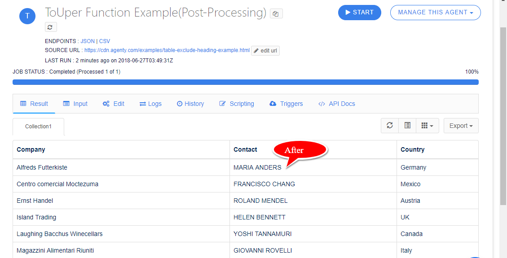Click the refresh icon under agent title
Viewport: 507px width, 258px height.
point(51,27)
